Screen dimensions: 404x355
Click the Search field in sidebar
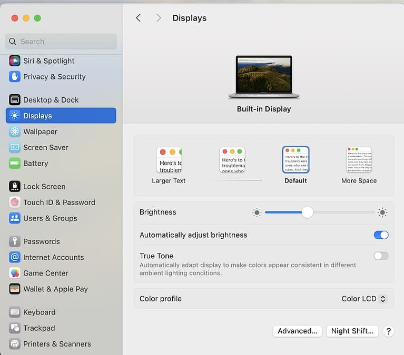(x=61, y=42)
